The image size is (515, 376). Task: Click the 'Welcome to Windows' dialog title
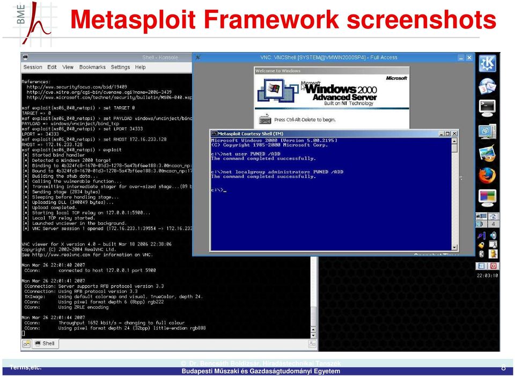(278, 71)
